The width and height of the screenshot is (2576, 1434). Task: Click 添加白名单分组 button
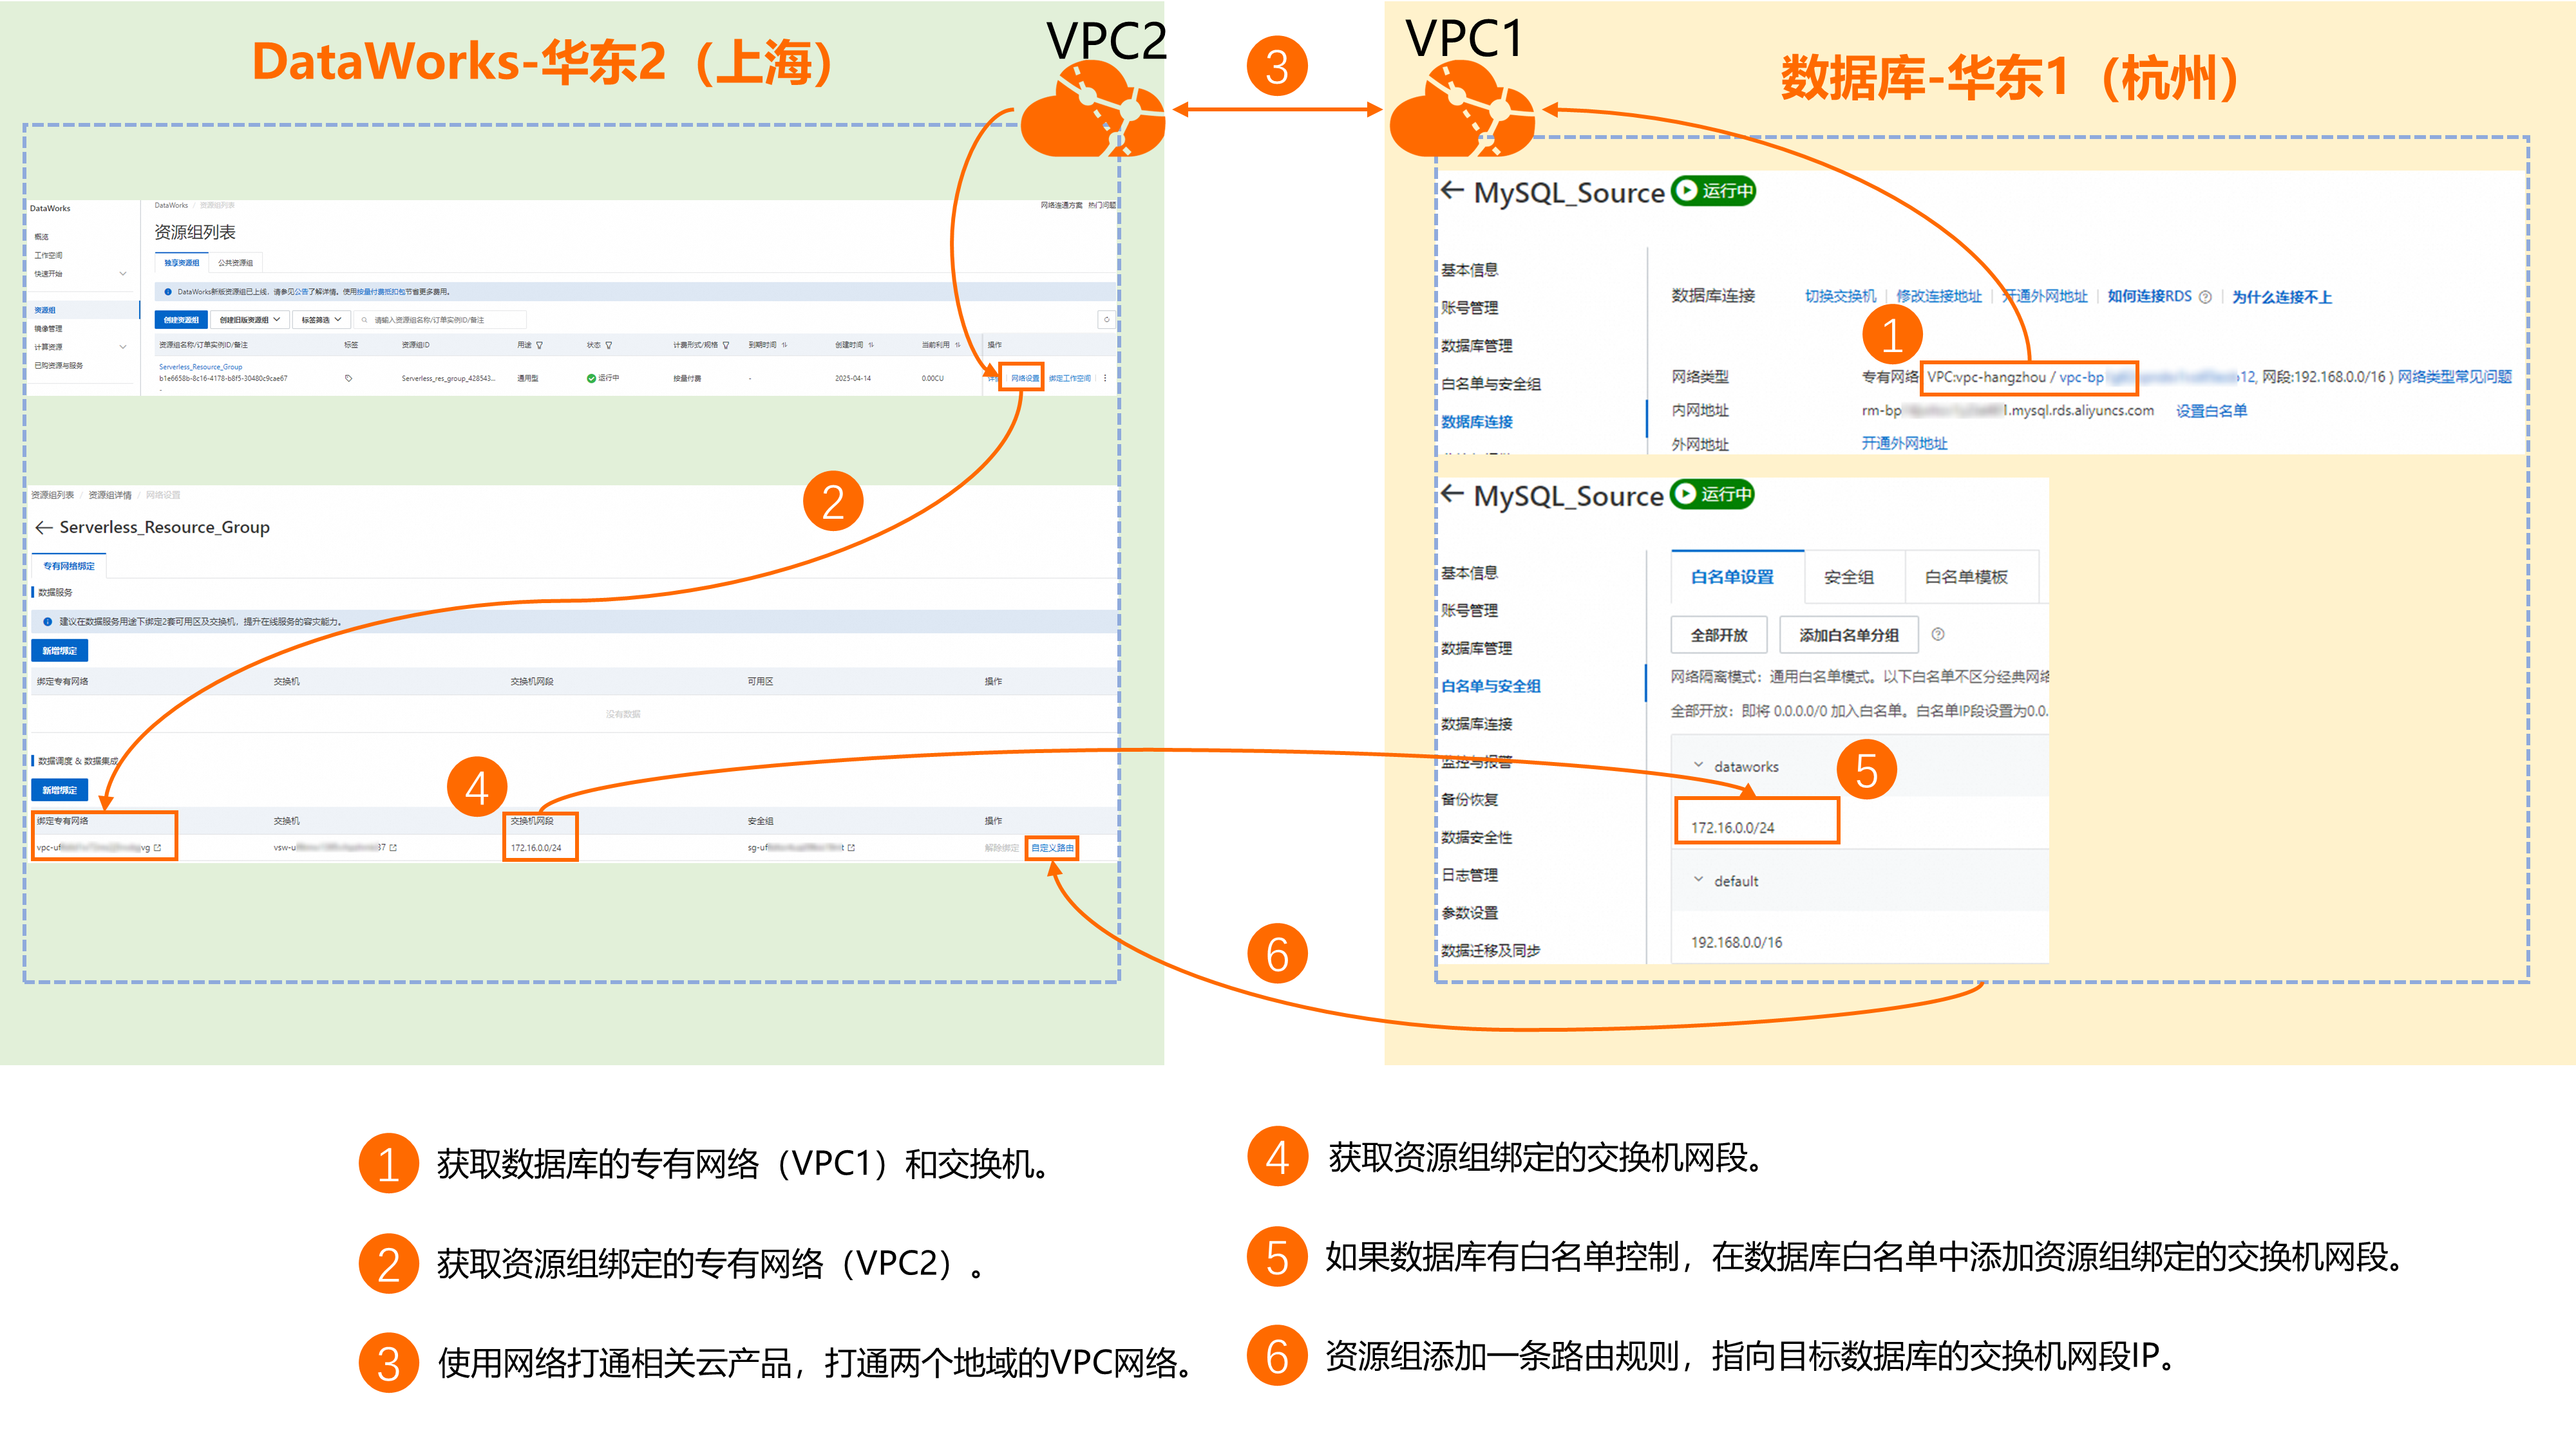coord(1849,635)
